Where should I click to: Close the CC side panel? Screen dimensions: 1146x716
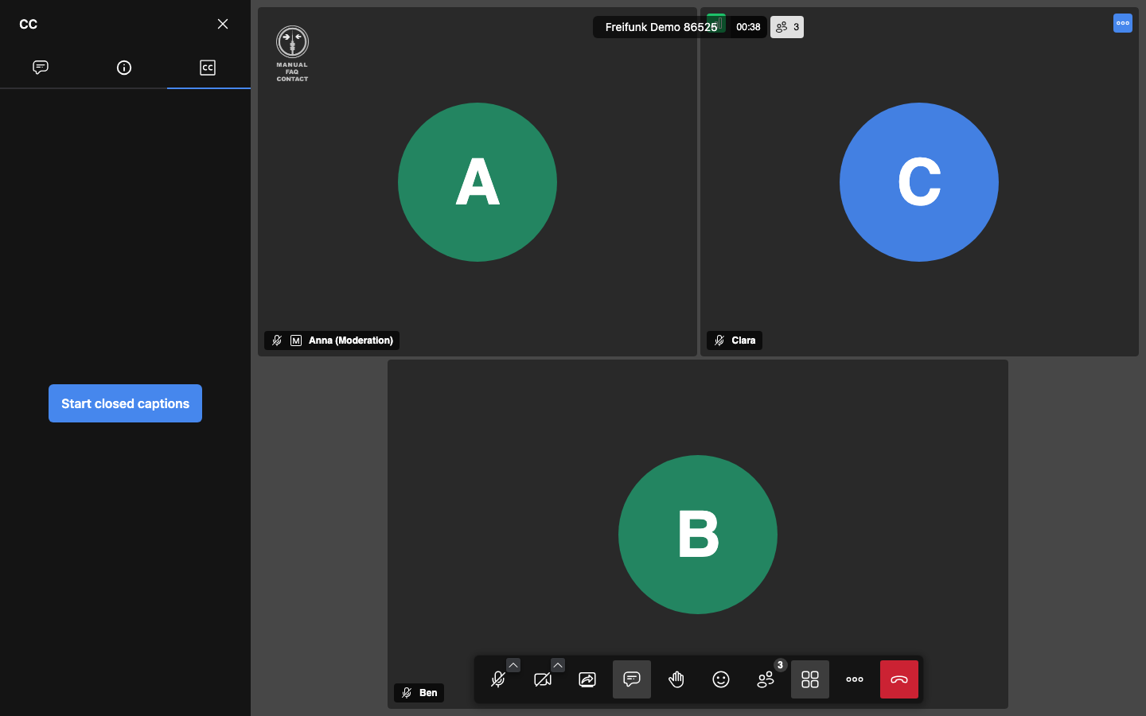(x=223, y=24)
